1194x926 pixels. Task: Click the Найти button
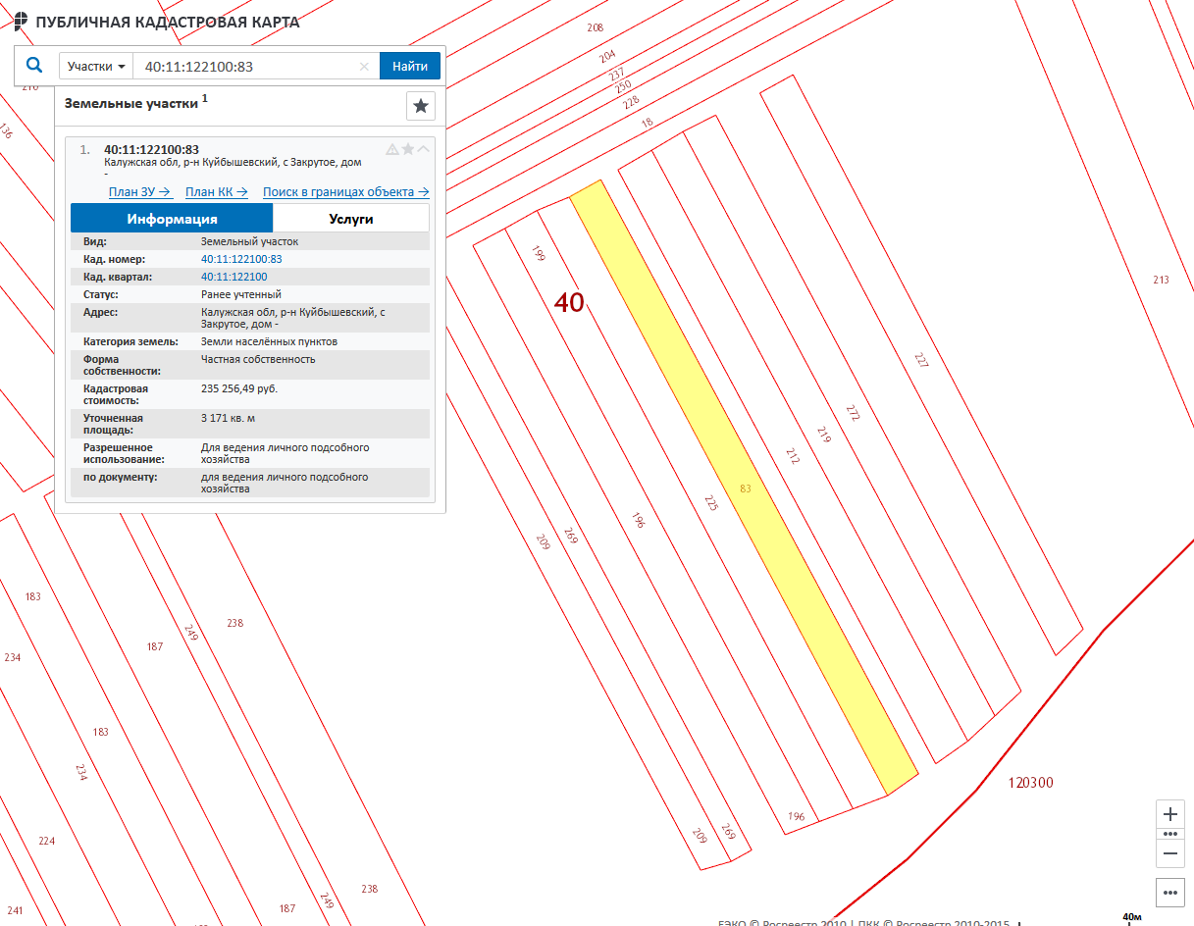(410, 67)
